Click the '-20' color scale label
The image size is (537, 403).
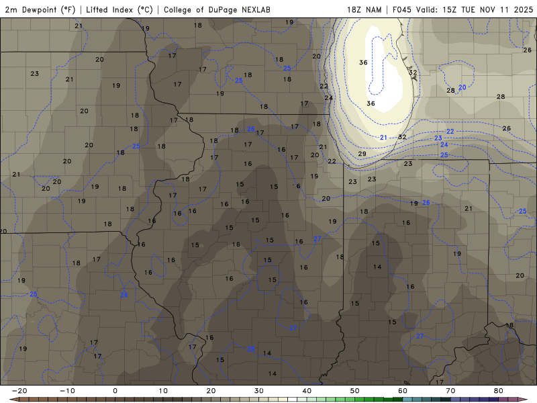(19, 391)
